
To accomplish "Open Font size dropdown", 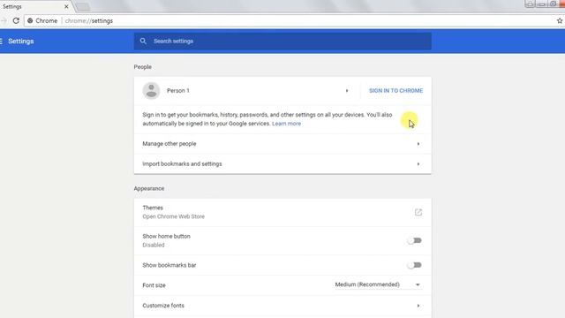I will (378, 284).
